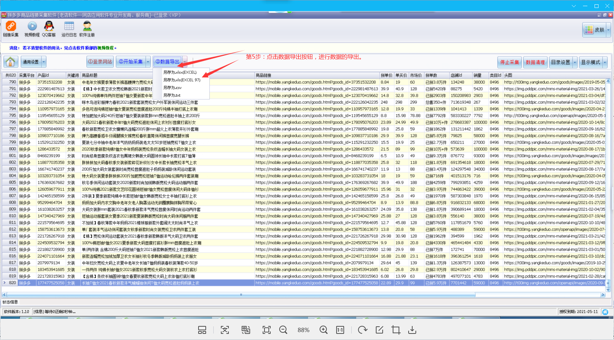The height and width of the screenshot is (340, 614).
Task: Sort by the 商品标题 column header
Action: pyautogui.click(x=167, y=75)
